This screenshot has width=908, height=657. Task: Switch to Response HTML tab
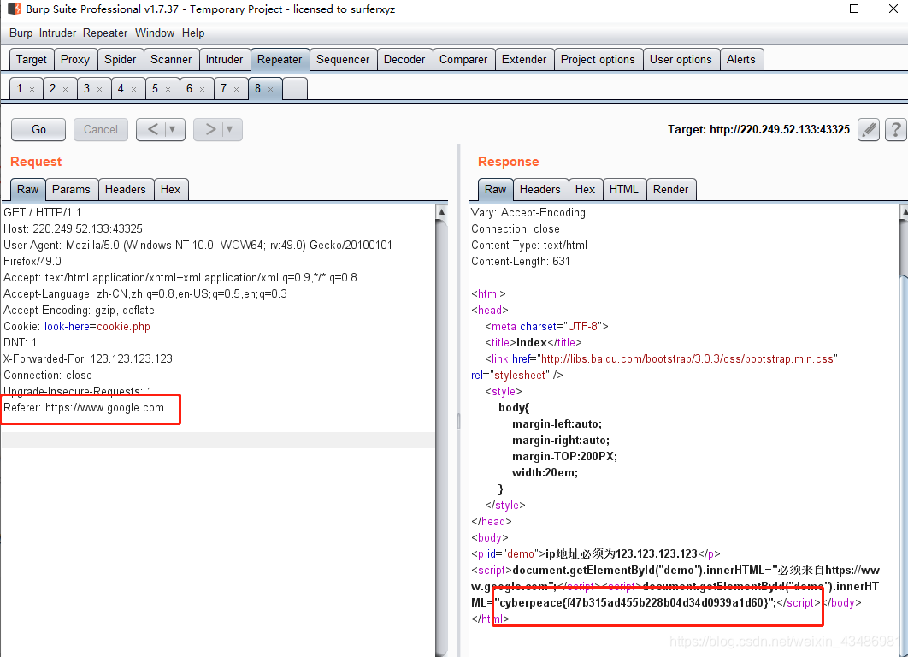click(x=623, y=189)
